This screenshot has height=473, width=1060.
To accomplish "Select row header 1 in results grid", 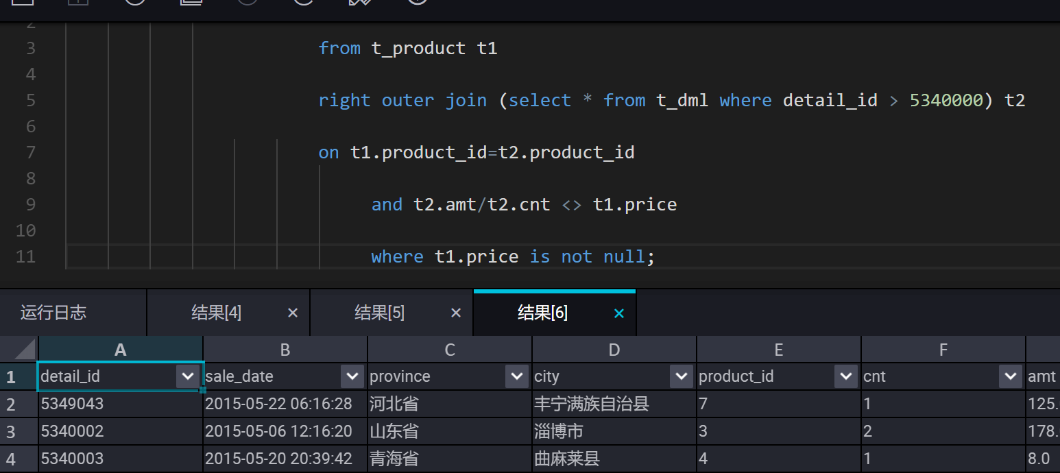I will click(x=19, y=376).
